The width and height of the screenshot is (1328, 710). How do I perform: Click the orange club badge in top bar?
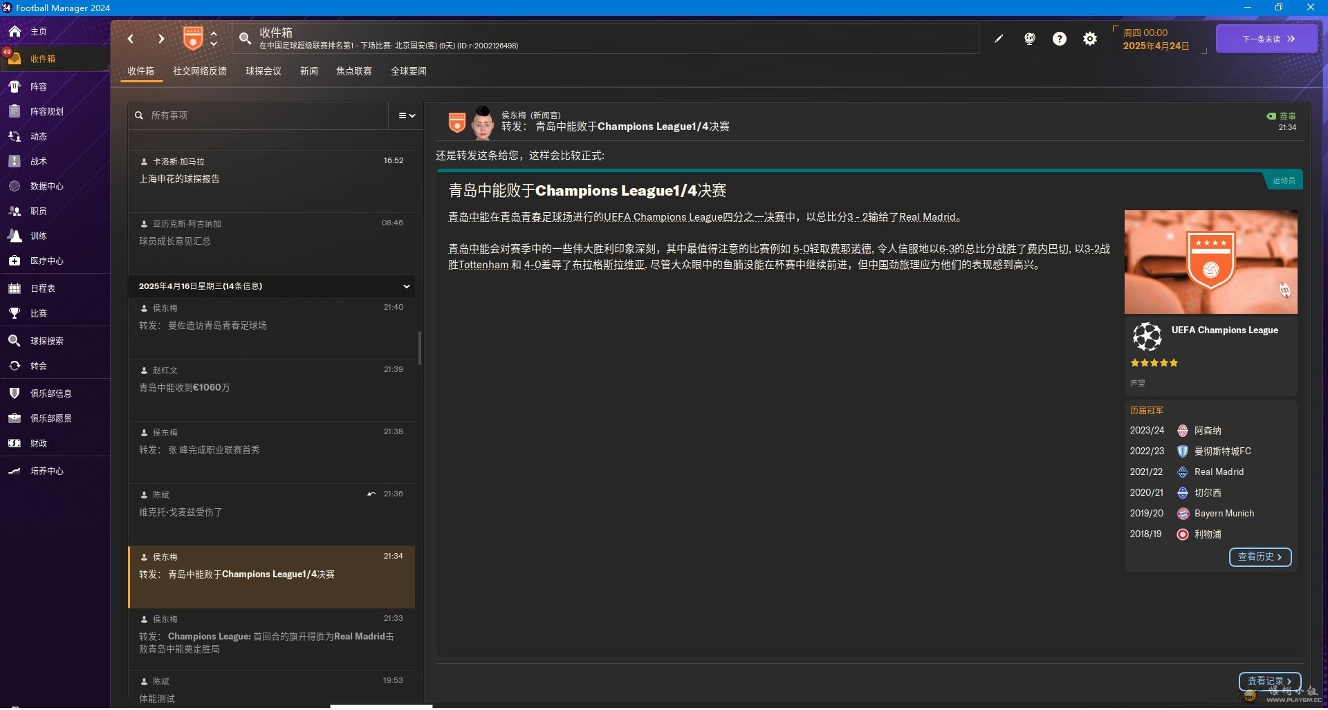point(193,38)
